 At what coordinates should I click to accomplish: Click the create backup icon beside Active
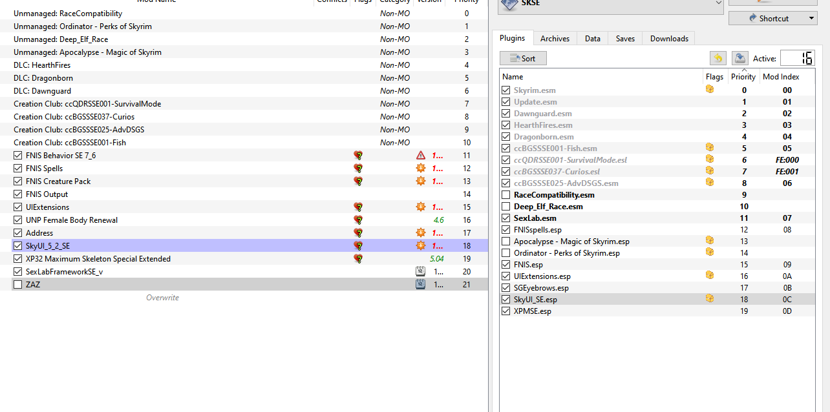(740, 58)
